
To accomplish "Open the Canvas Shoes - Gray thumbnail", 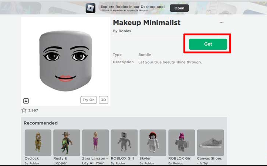I will click(x=210, y=142).
